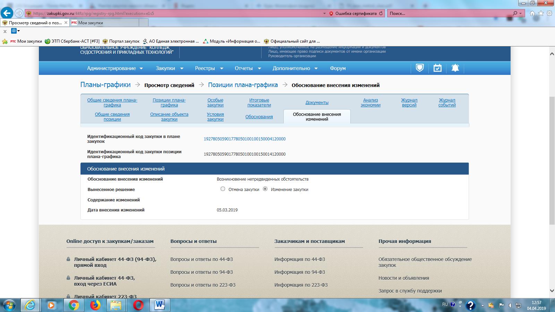This screenshot has width=555, height=312.
Task: Open Планы-графики breadcrumb link
Action: coord(105,85)
